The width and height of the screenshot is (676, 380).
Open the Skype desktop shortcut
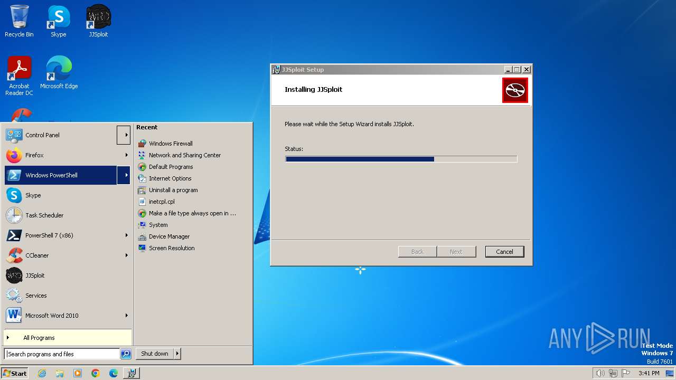click(59, 21)
